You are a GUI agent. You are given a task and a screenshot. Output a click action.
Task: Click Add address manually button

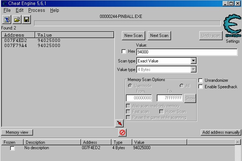[221, 132]
